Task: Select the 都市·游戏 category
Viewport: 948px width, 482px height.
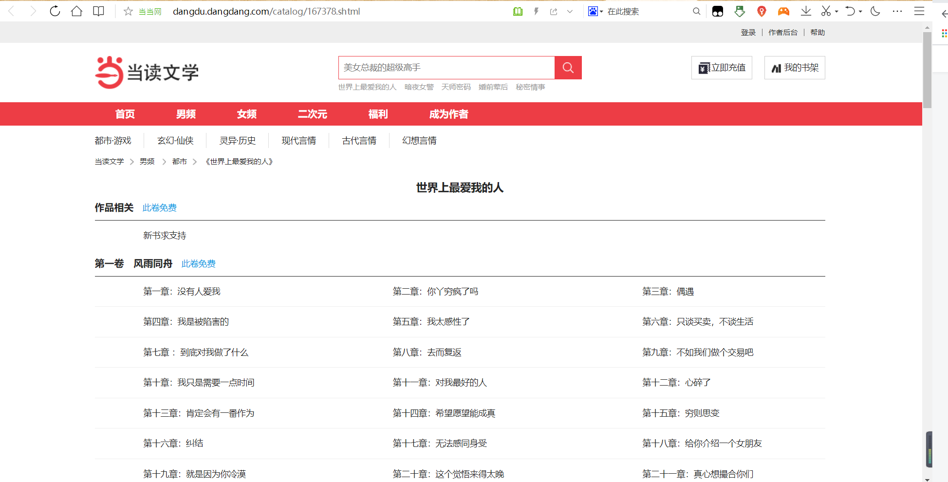Action: (113, 141)
